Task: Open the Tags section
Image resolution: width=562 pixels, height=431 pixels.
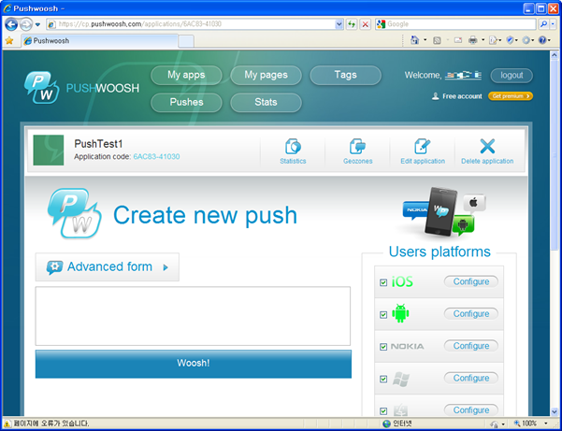Action: click(345, 75)
